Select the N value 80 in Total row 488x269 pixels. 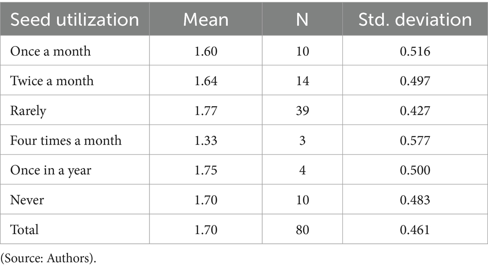[302, 229]
